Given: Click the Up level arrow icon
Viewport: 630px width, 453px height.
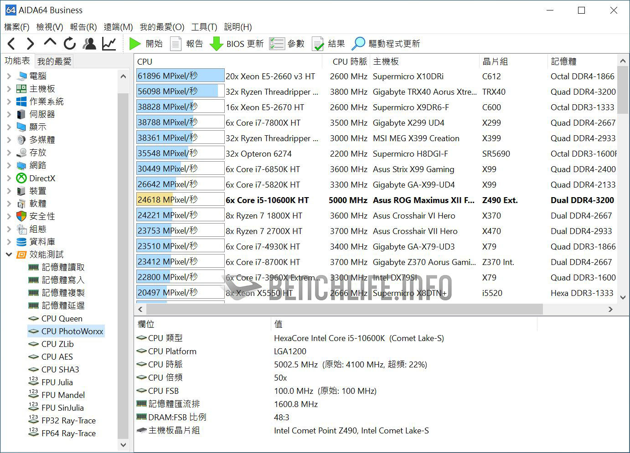Looking at the screenshot, I should pyautogui.click(x=50, y=43).
